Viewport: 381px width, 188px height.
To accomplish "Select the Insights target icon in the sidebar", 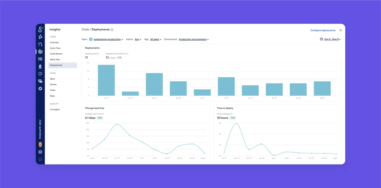I will [x=40, y=52].
